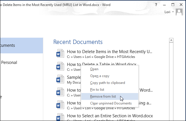Choose "Open" from the context menu

(x=94, y=69)
